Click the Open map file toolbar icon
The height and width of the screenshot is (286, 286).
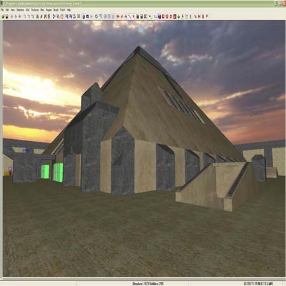click(x=3, y=17)
